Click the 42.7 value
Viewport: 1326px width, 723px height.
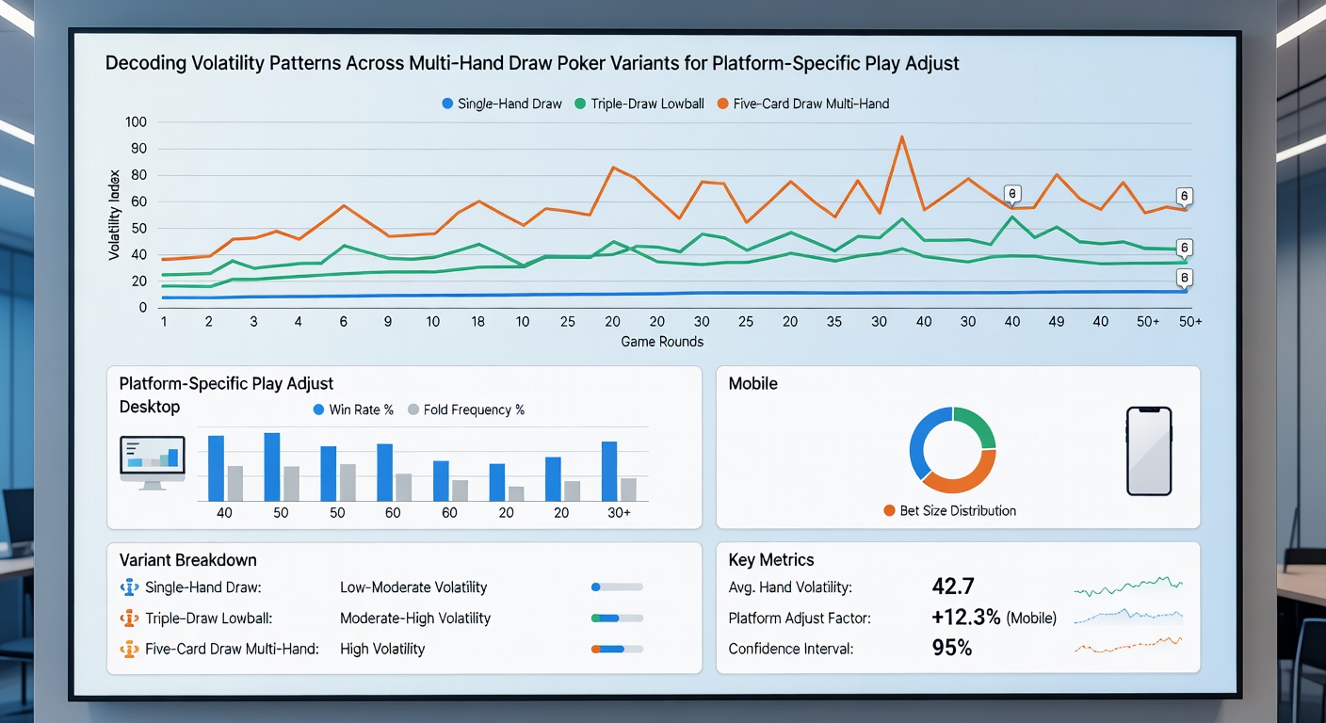coord(952,586)
